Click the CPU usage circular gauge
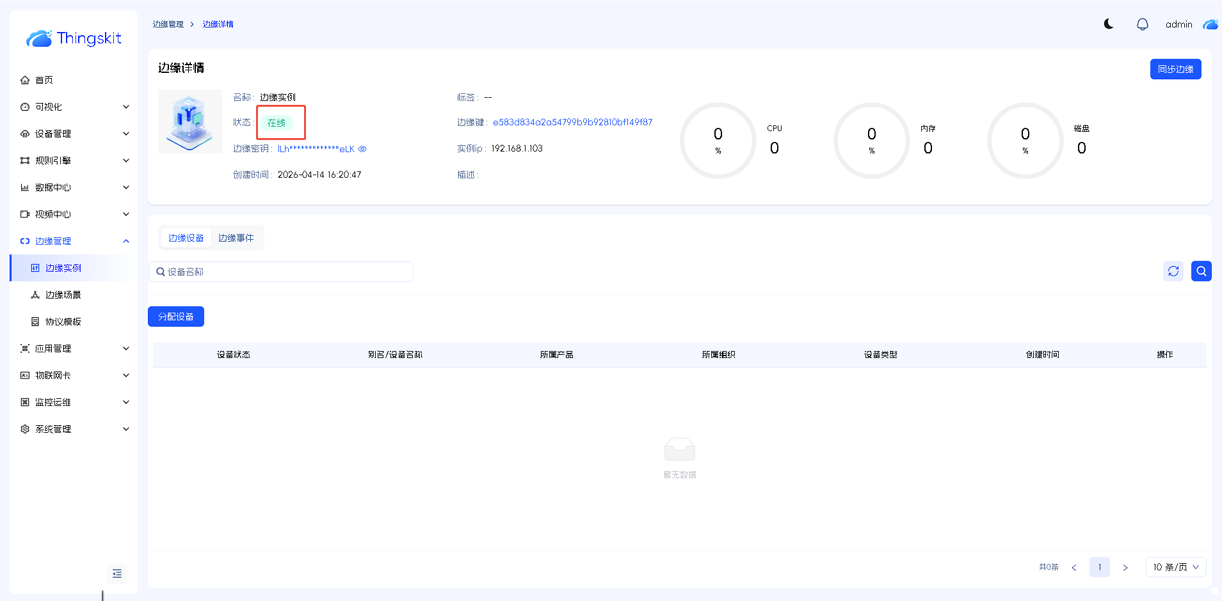This screenshot has width=1222, height=601. tap(718, 141)
